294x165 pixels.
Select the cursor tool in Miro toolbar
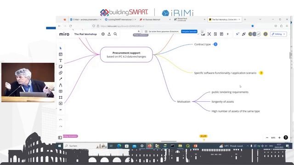click(60, 48)
